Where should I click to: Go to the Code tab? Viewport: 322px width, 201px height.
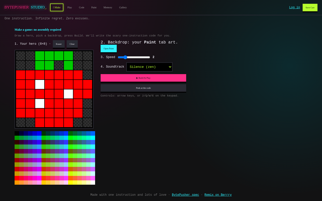82,8
